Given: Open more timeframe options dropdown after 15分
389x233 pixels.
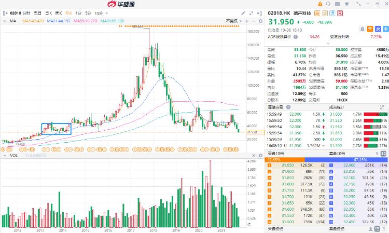Looking at the screenshot, I should click(107, 13).
